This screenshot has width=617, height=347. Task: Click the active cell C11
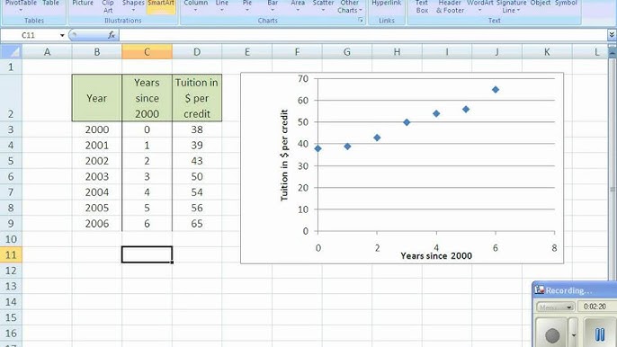[x=147, y=254]
